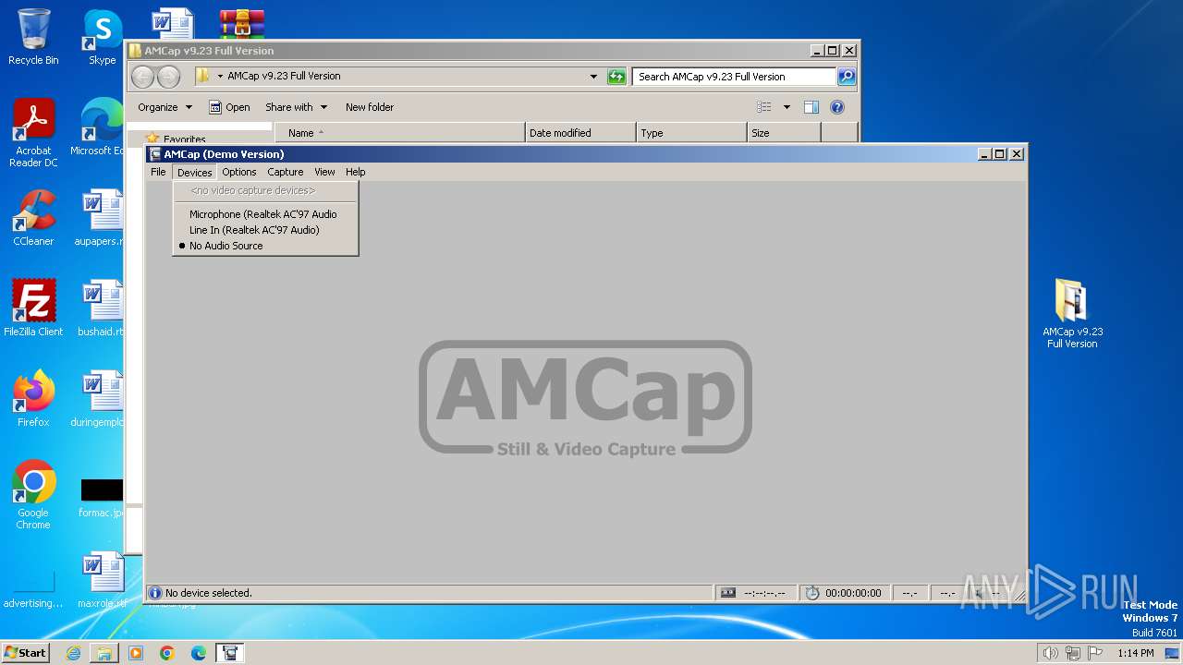Click the search magnifier icon in Explorer
The width and height of the screenshot is (1183, 665).
[x=847, y=77]
